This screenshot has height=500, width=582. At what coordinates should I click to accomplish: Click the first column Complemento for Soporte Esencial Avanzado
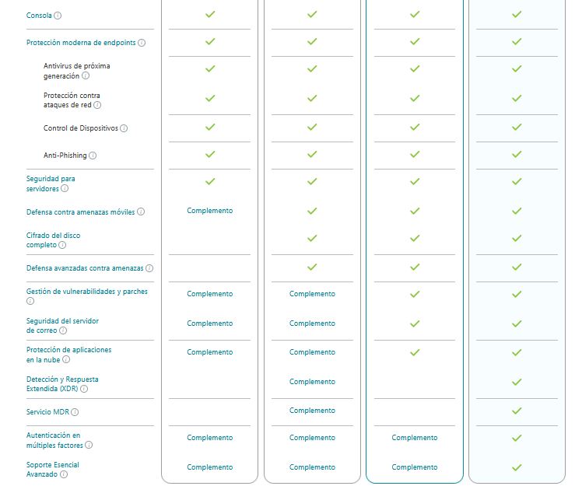pos(209,467)
